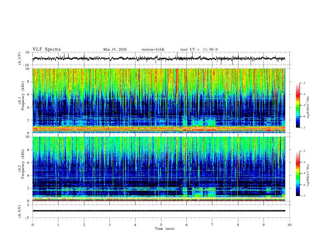
Task: Click the ch.1 colorbar 'log(PSD)(V²/Hz)' label
Action: (308, 107)
